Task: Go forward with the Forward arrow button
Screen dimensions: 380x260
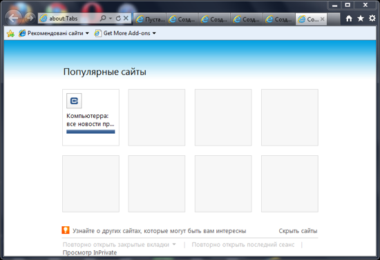Action: tap(30, 19)
